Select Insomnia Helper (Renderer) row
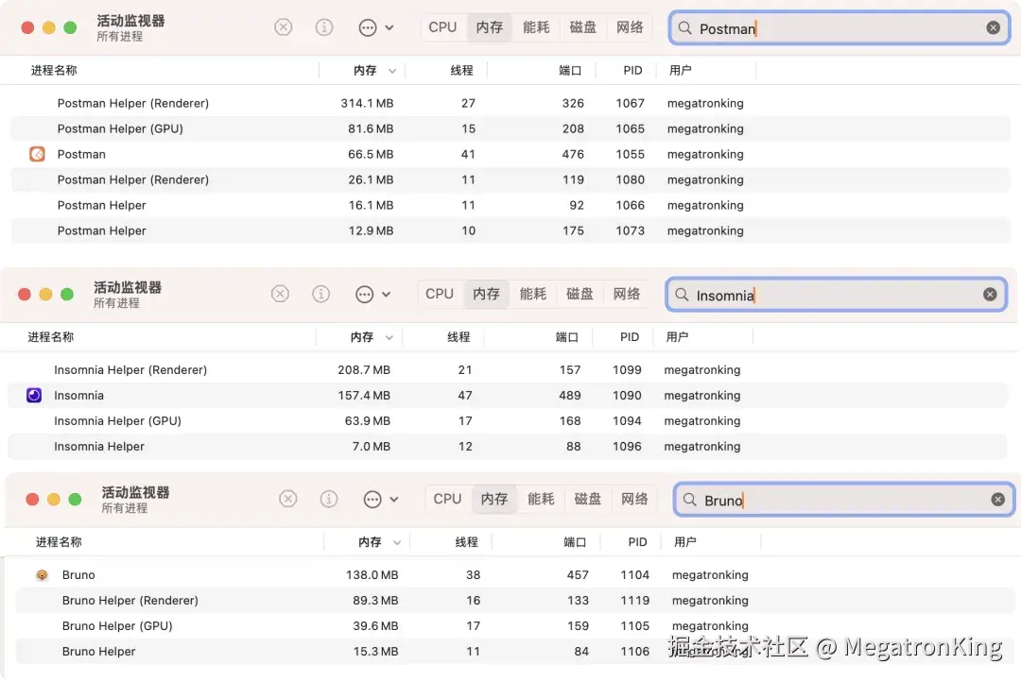This screenshot has height=681, width=1021. pyautogui.click(x=508, y=369)
